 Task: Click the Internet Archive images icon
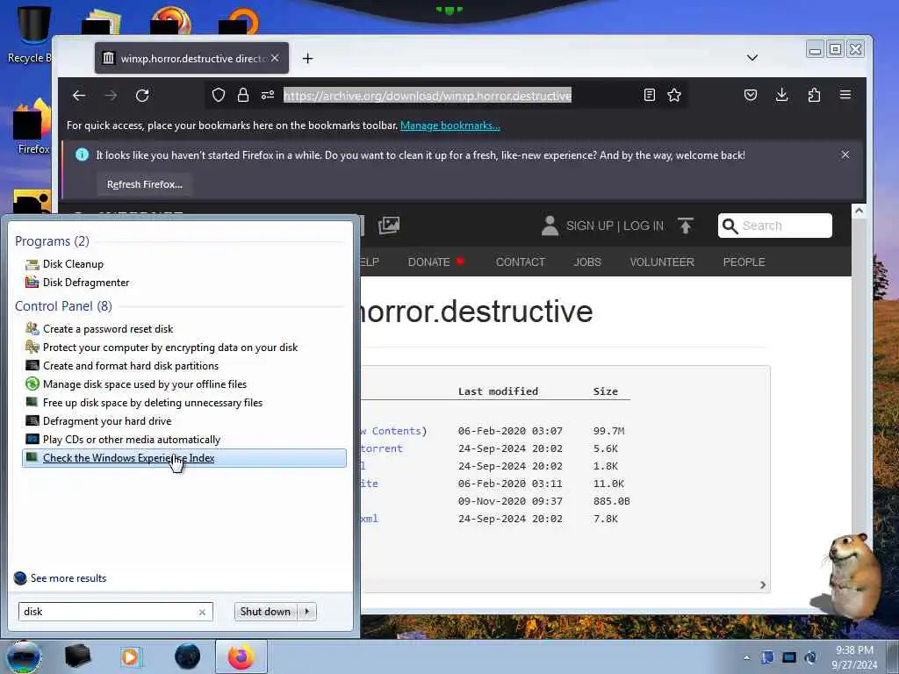pyautogui.click(x=389, y=226)
